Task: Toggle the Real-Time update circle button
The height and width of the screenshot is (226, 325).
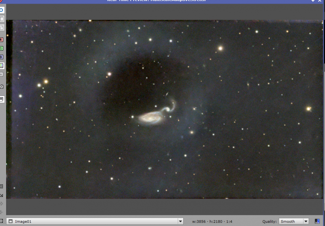Action: [x=2, y=10]
